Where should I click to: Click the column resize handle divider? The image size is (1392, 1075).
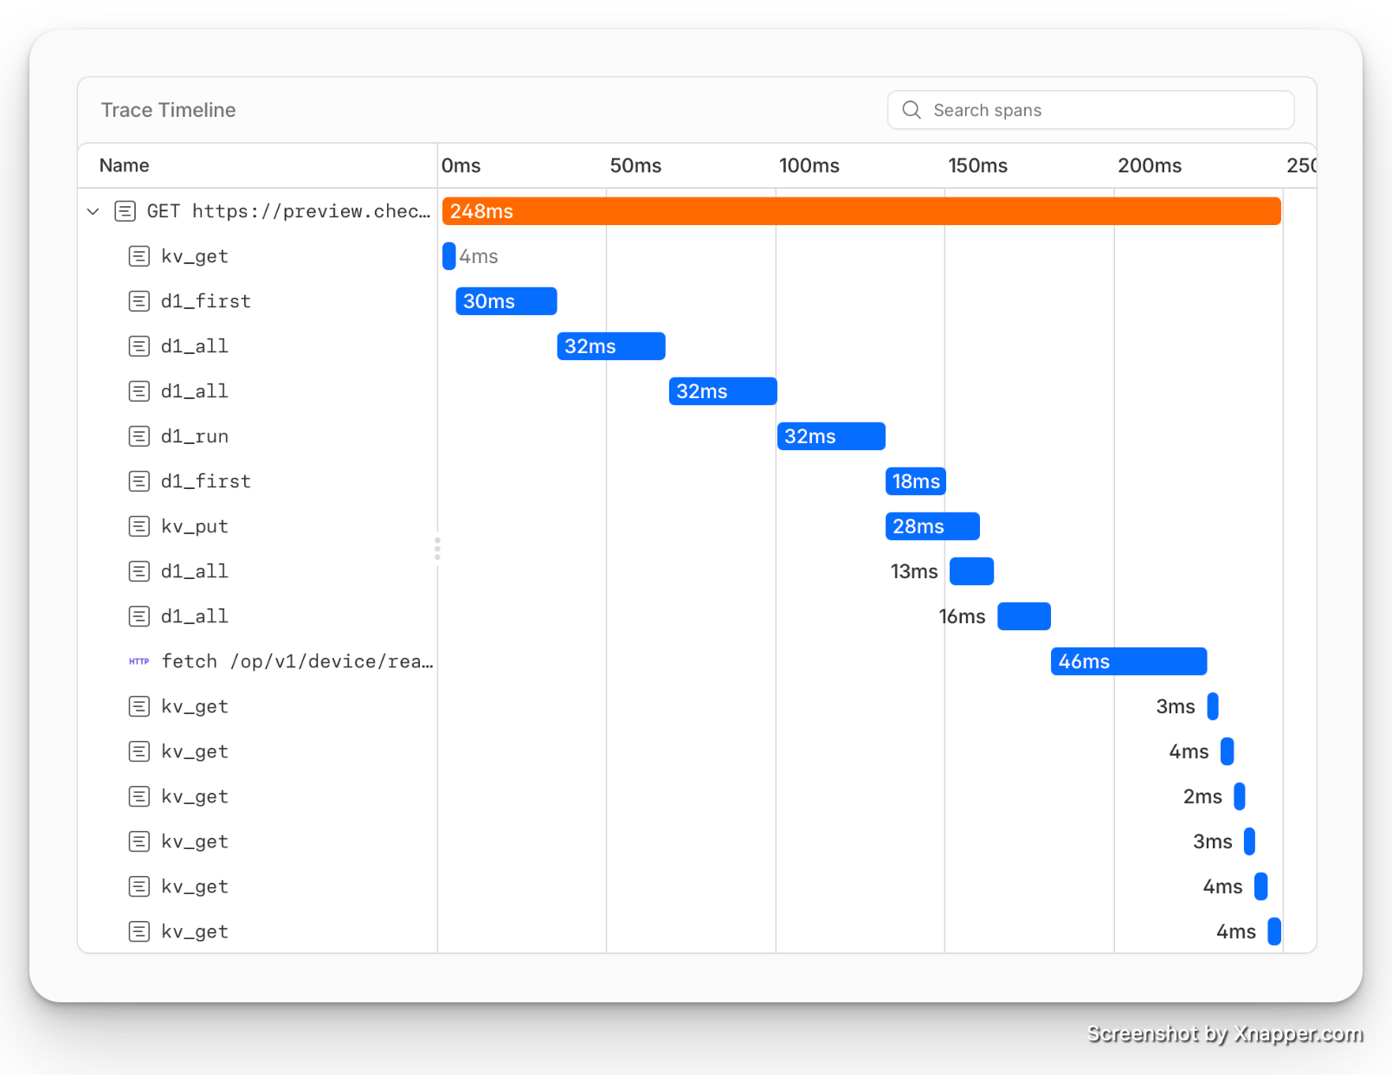pos(437,549)
